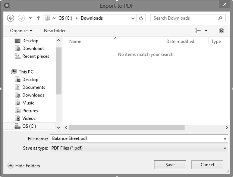Click the Up one level arrow

[x=38, y=18]
